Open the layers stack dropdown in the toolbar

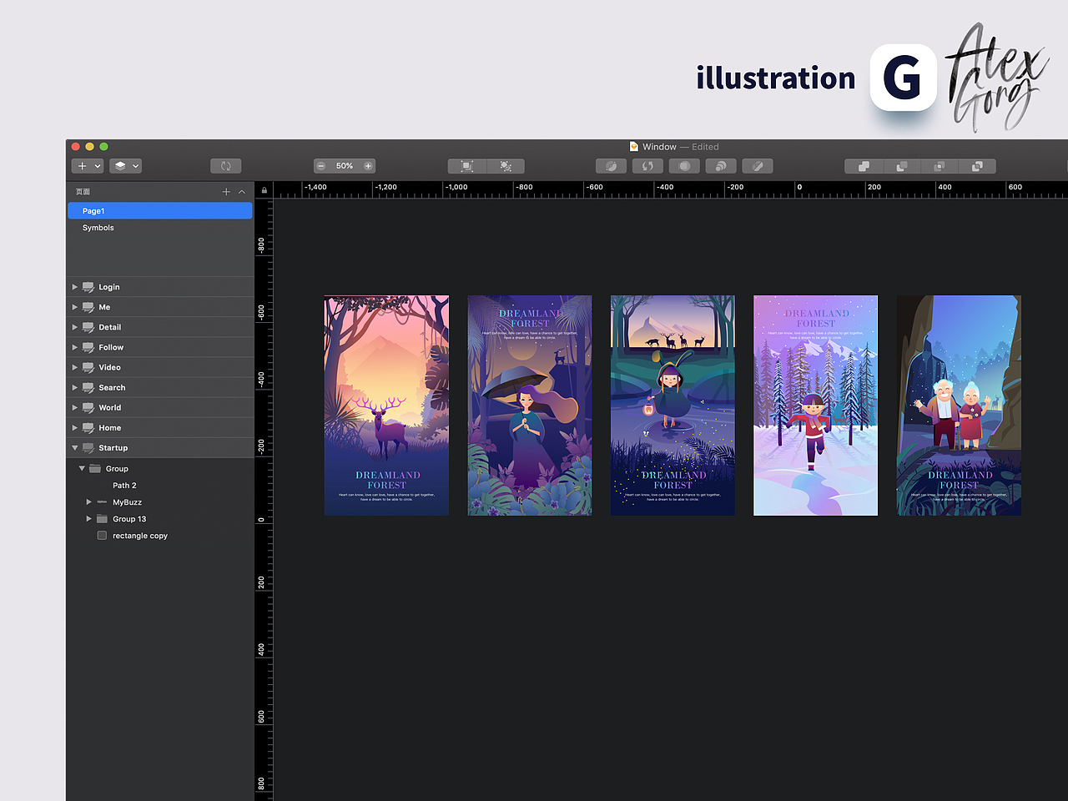125,166
